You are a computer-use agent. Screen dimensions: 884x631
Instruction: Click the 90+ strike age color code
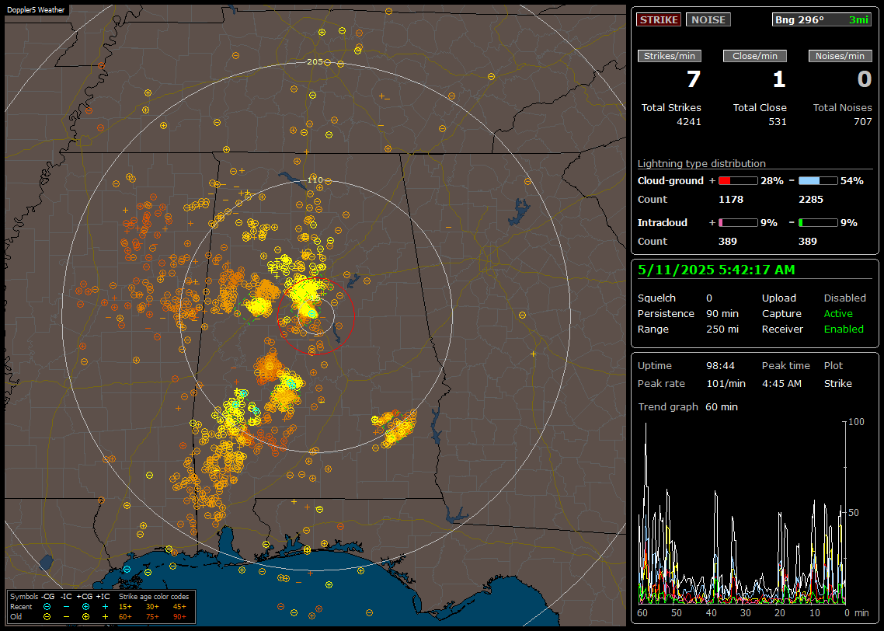click(179, 617)
